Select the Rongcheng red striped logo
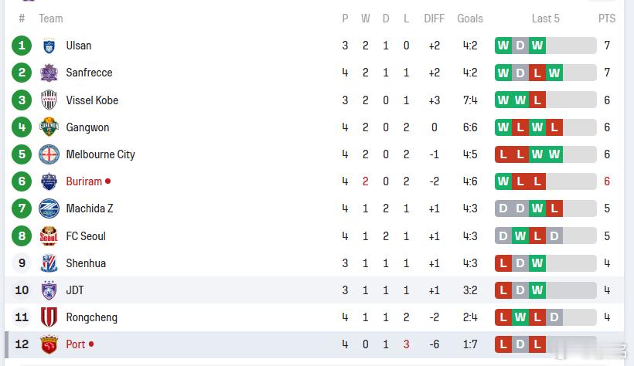Viewport: 634px width, 366px height. [x=49, y=317]
